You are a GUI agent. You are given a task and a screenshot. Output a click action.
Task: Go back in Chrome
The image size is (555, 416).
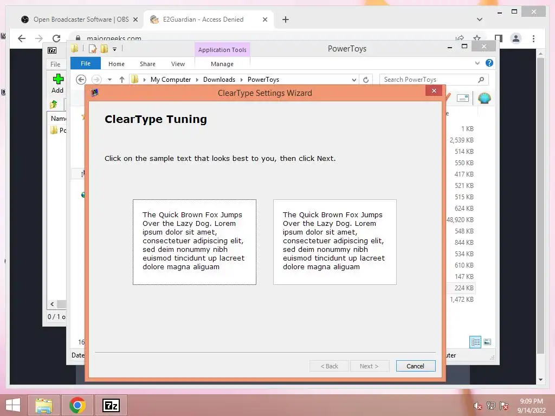22,38
